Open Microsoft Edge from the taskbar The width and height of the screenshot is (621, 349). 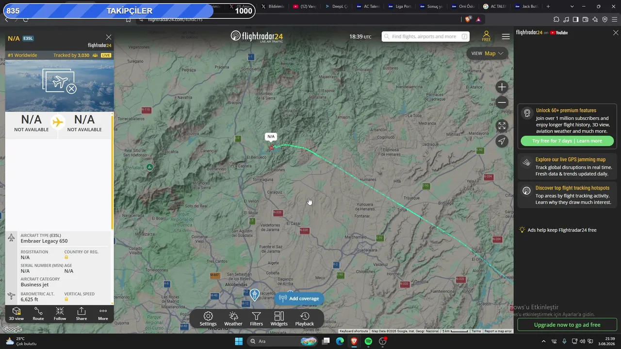point(340,341)
